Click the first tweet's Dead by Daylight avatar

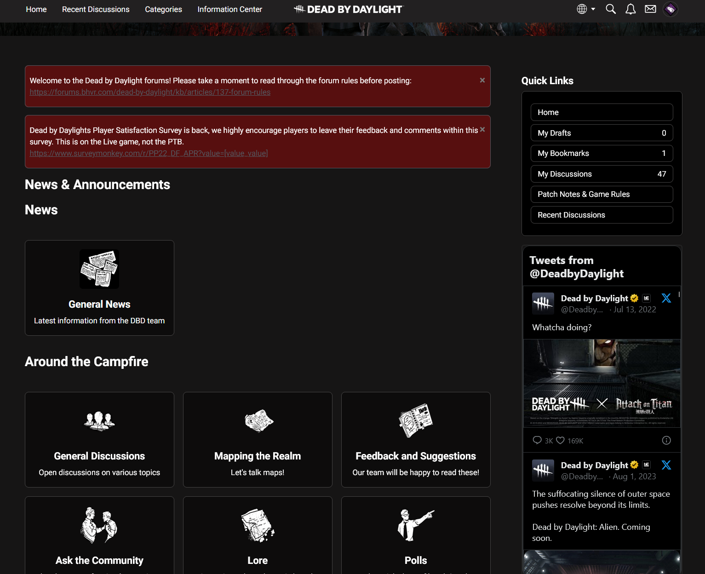coord(543,303)
